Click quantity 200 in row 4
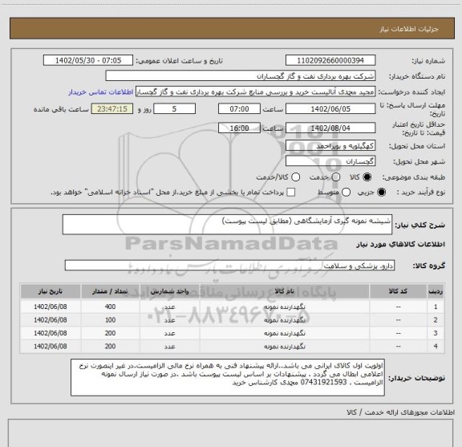 110,347
